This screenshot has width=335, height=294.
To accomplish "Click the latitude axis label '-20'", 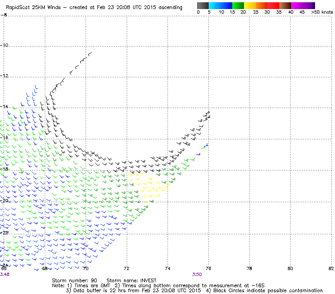I will [x=4, y=201].
